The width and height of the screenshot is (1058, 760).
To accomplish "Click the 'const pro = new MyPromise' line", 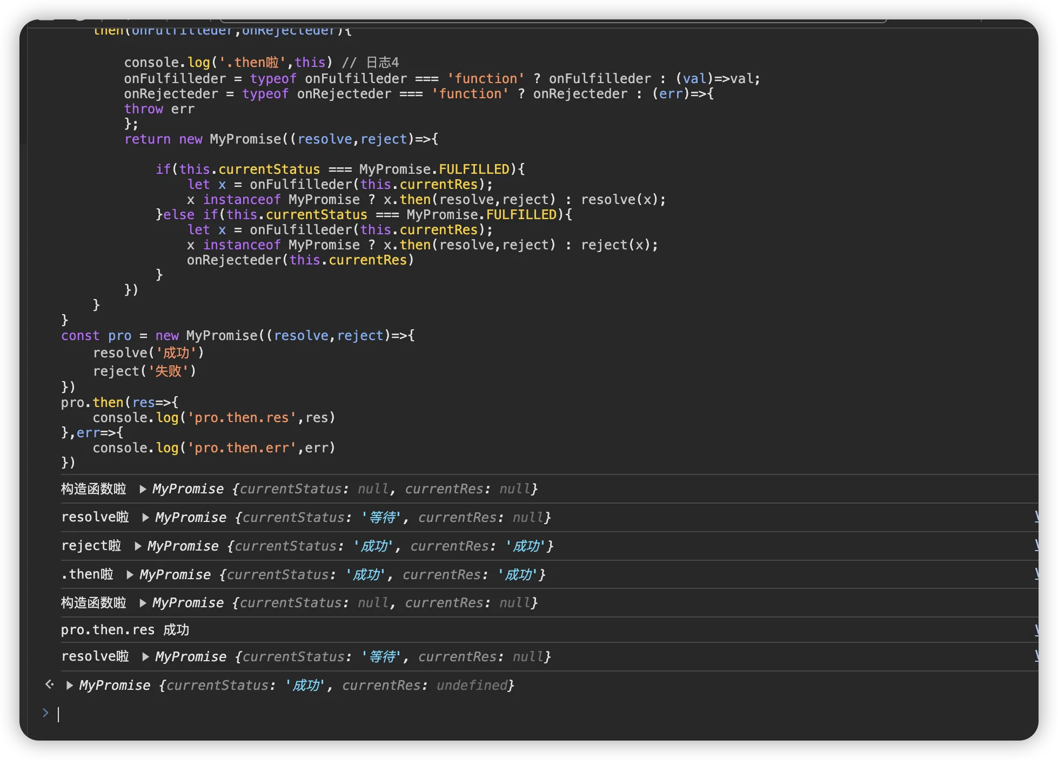I will click(x=238, y=336).
